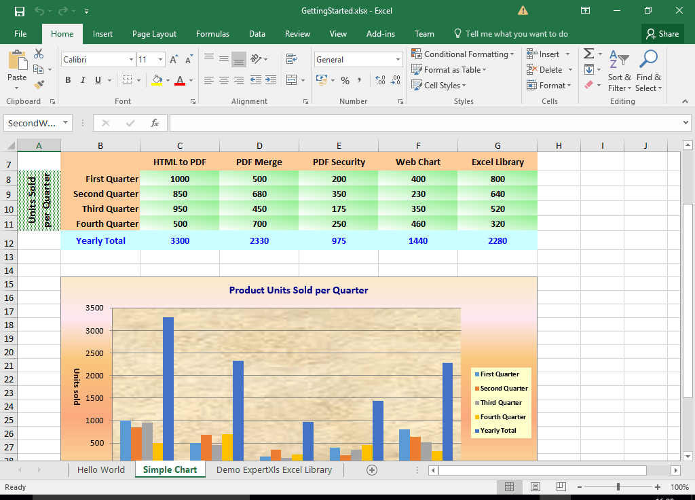
Task: Click the Share button
Action: tap(662, 33)
